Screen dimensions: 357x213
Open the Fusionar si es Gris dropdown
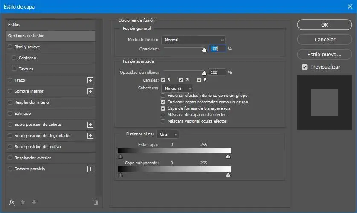(168, 134)
